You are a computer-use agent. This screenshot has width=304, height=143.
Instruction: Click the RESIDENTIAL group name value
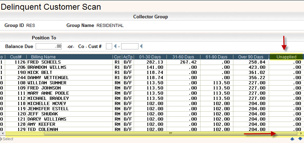point(110,26)
